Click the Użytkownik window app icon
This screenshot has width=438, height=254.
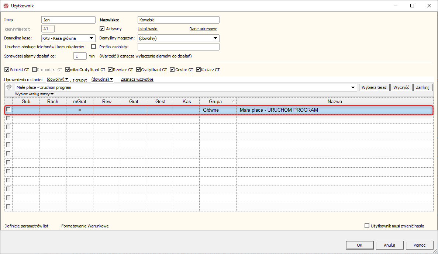coord(6,6)
